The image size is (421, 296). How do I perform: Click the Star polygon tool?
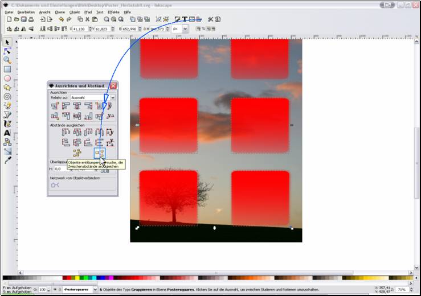[7, 88]
